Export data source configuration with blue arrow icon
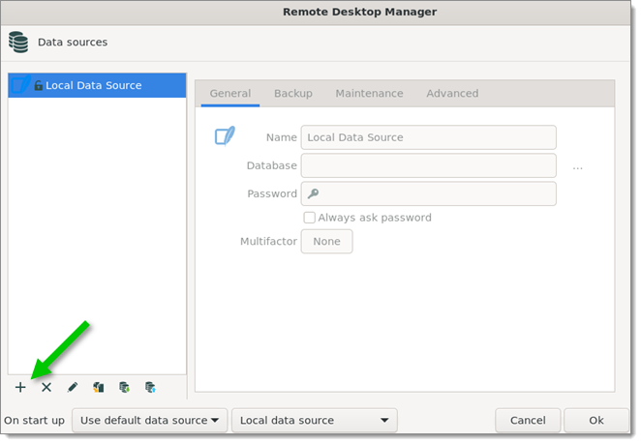This screenshot has height=444, width=641. pyautogui.click(x=150, y=387)
